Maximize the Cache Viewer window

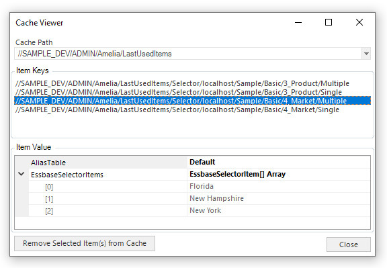329,22
